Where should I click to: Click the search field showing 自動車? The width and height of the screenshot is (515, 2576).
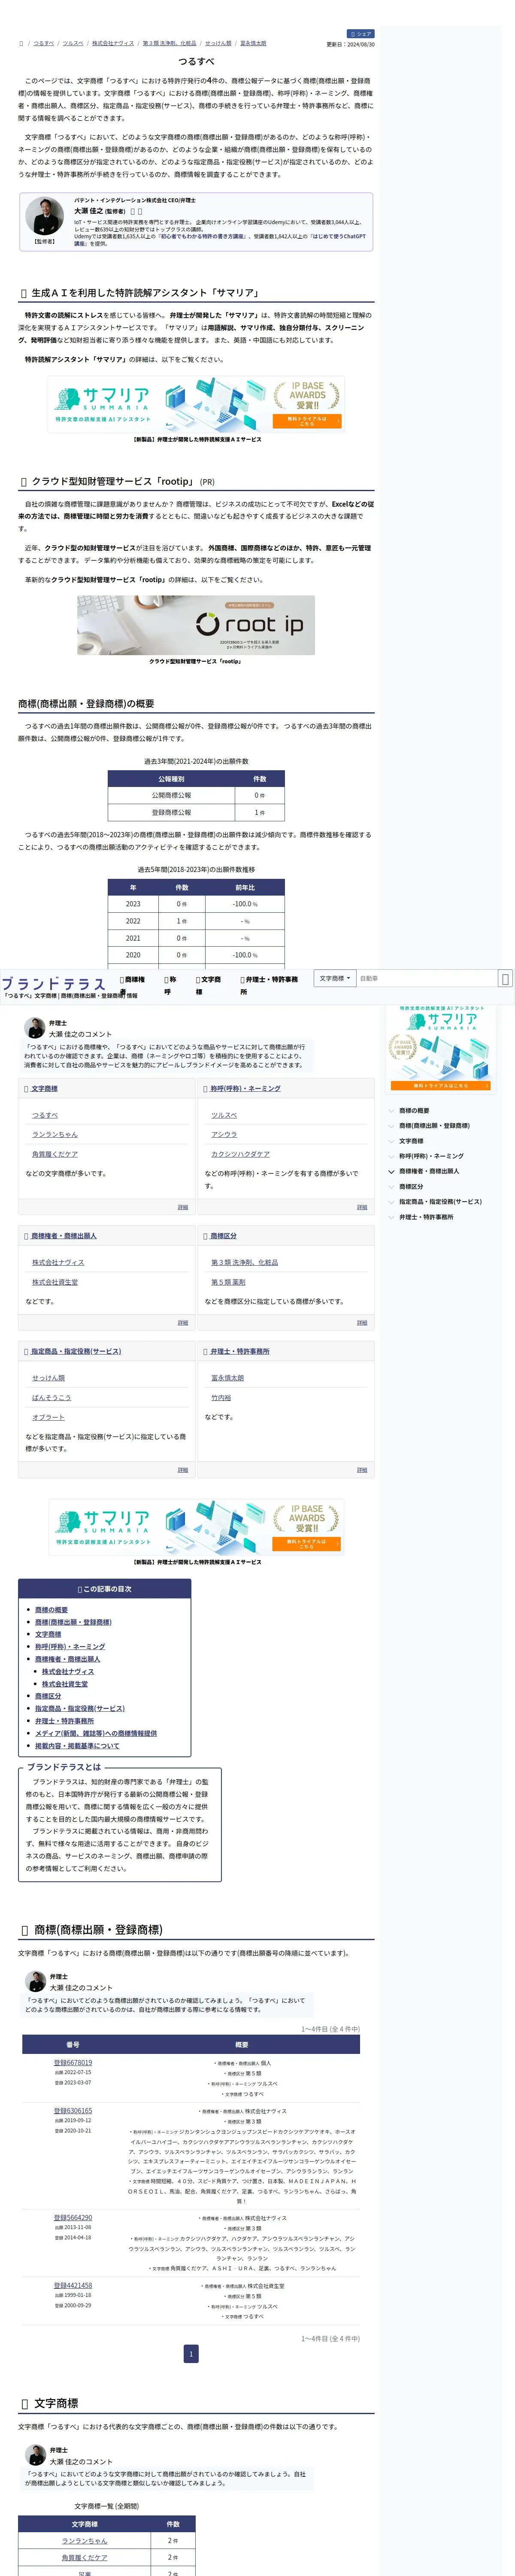[x=427, y=978]
